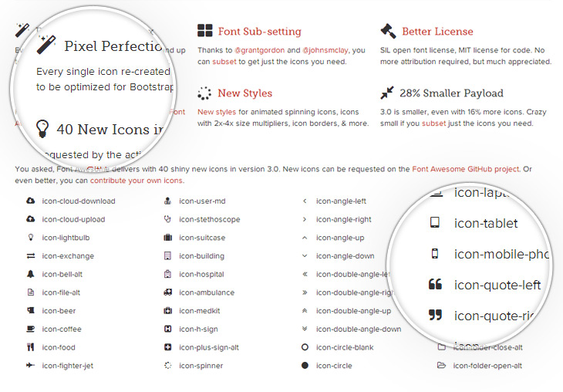The image size is (563, 392).
Task: Open the New styles link
Action: click(x=217, y=112)
